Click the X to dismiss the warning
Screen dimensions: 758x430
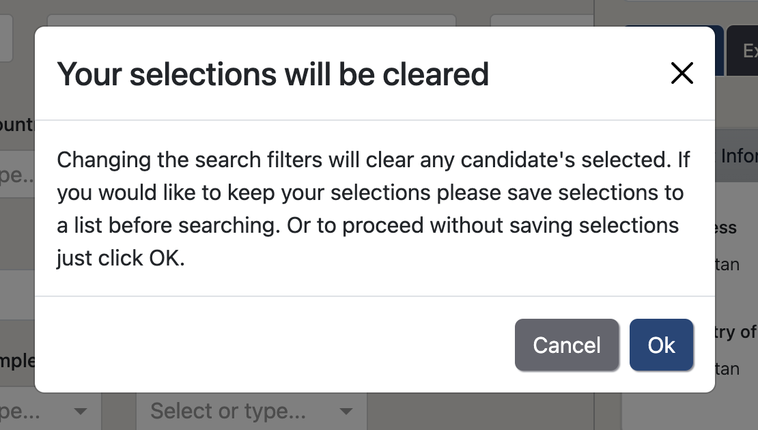[682, 73]
